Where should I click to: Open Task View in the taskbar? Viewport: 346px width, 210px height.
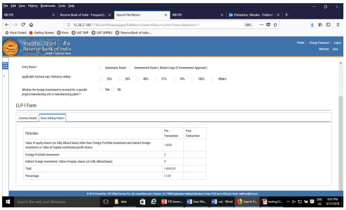coord(106,201)
